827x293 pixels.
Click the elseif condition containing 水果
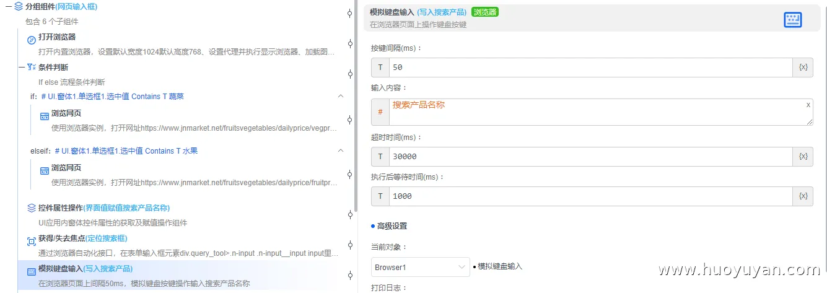tap(126, 151)
